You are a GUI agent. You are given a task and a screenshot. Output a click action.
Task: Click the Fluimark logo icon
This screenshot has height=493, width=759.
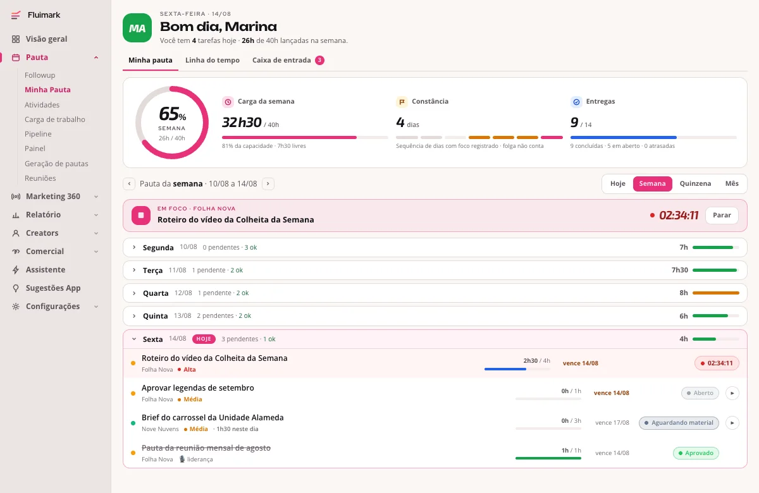[x=16, y=15]
